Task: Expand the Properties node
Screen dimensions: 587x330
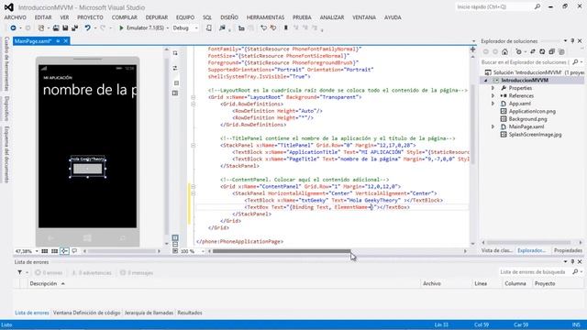Action: tap(493, 88)
